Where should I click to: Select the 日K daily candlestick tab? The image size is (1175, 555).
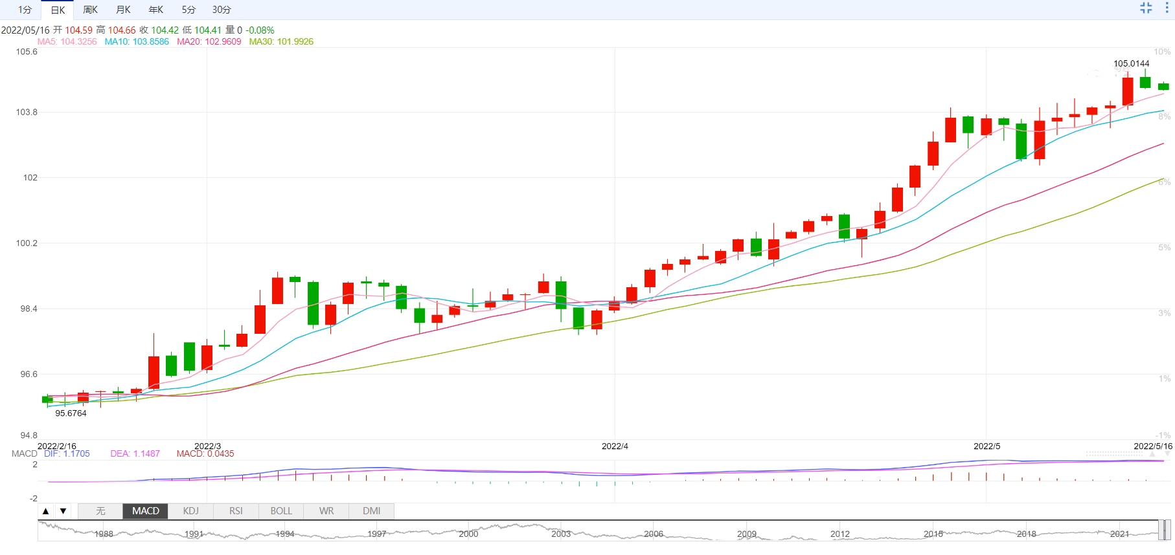(58, 10)
